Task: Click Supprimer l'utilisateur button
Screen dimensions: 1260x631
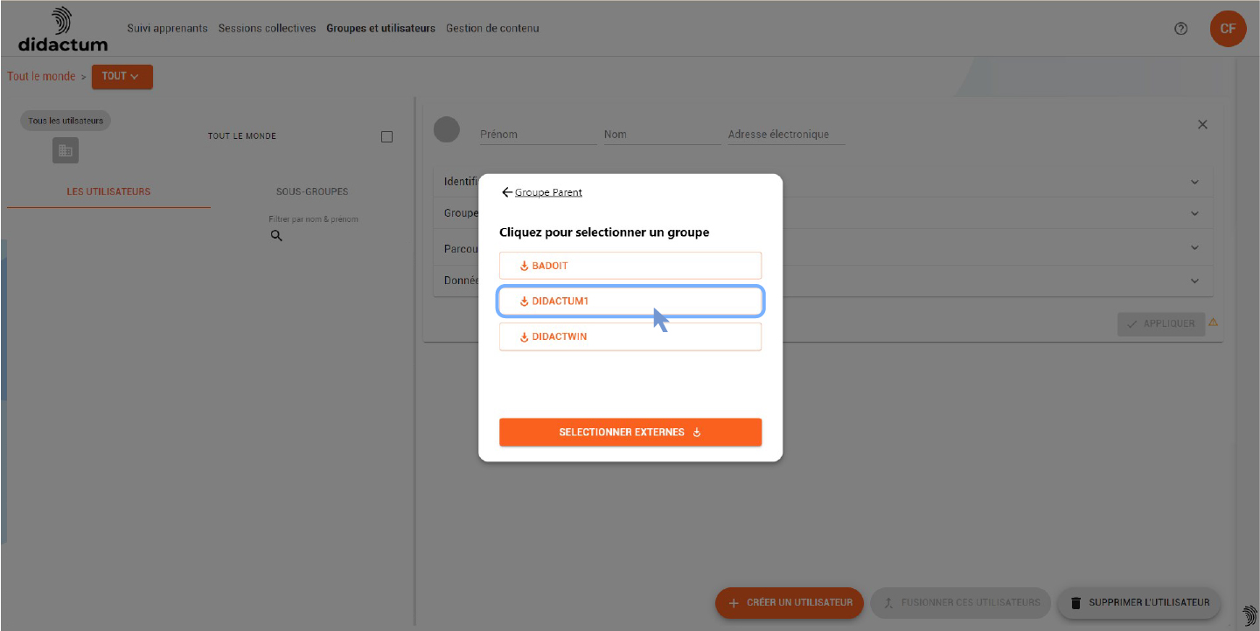Action: (x=1138, y=603)
